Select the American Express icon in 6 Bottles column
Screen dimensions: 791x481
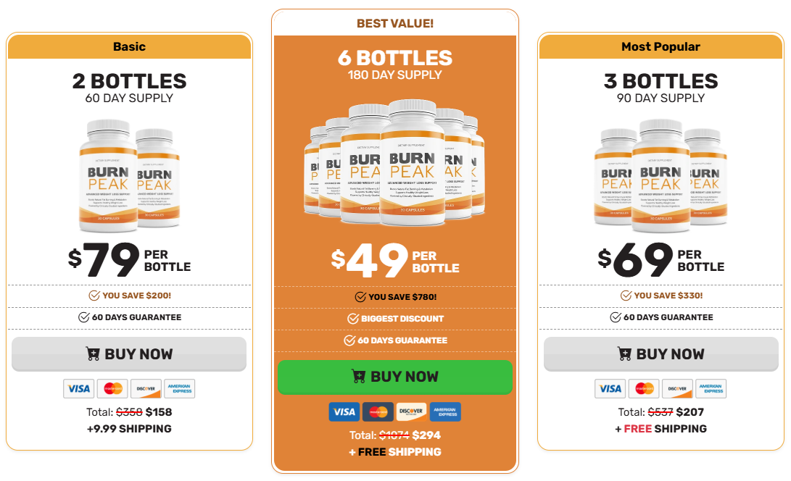point(445,411)
